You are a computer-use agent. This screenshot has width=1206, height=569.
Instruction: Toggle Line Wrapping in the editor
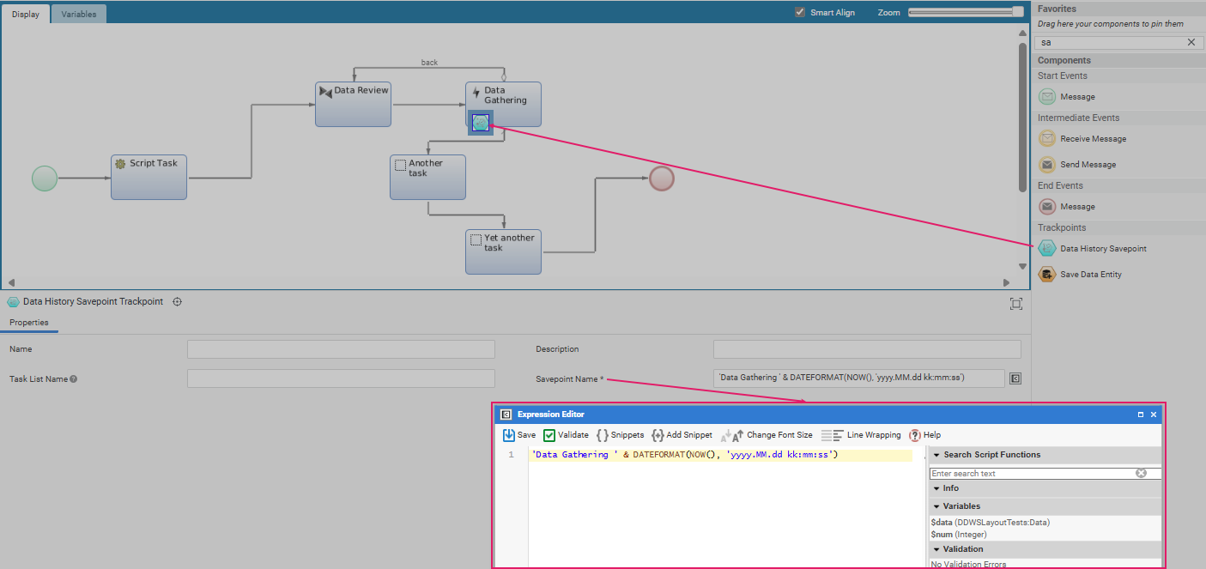click(x=862, y=435)
